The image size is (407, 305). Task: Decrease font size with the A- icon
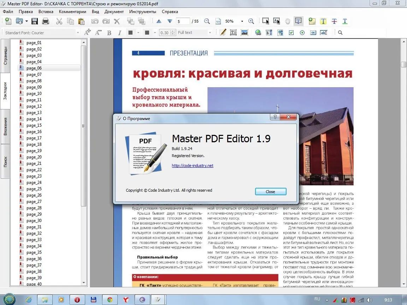click(98, 32)
